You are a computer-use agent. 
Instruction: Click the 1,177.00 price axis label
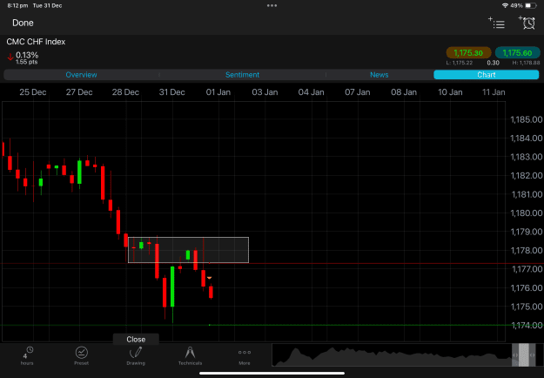(527, 269)
